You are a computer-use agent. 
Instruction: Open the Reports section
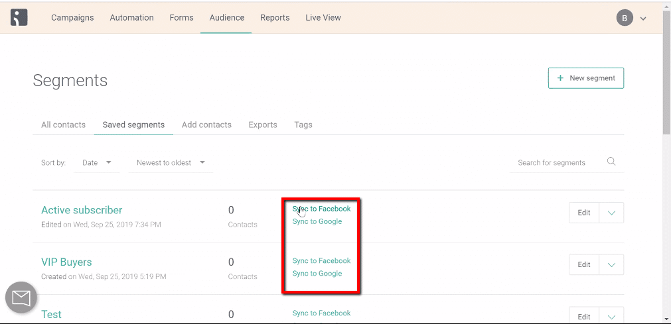tap(275, 17)
